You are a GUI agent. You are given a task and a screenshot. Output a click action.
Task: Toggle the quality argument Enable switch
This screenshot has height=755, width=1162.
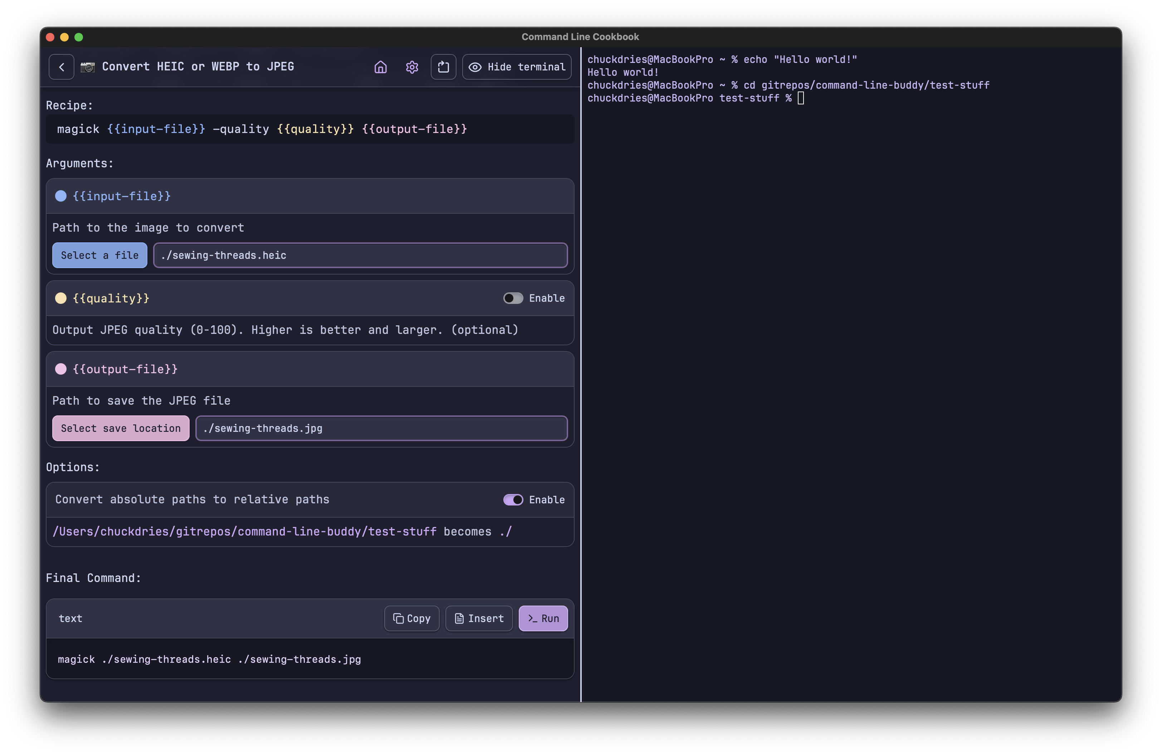pos(513,298)
